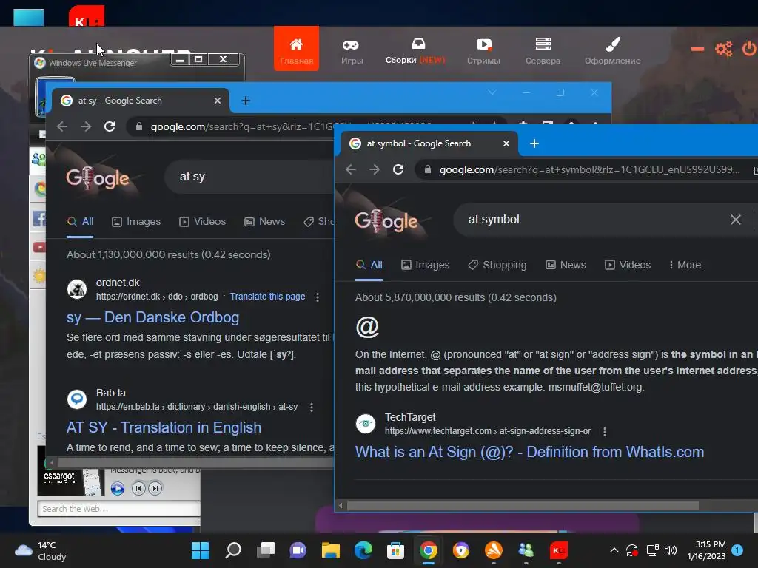Open weather widget showing 14°C Cloudy
This screenshot has width=758, height=568.
41,550
